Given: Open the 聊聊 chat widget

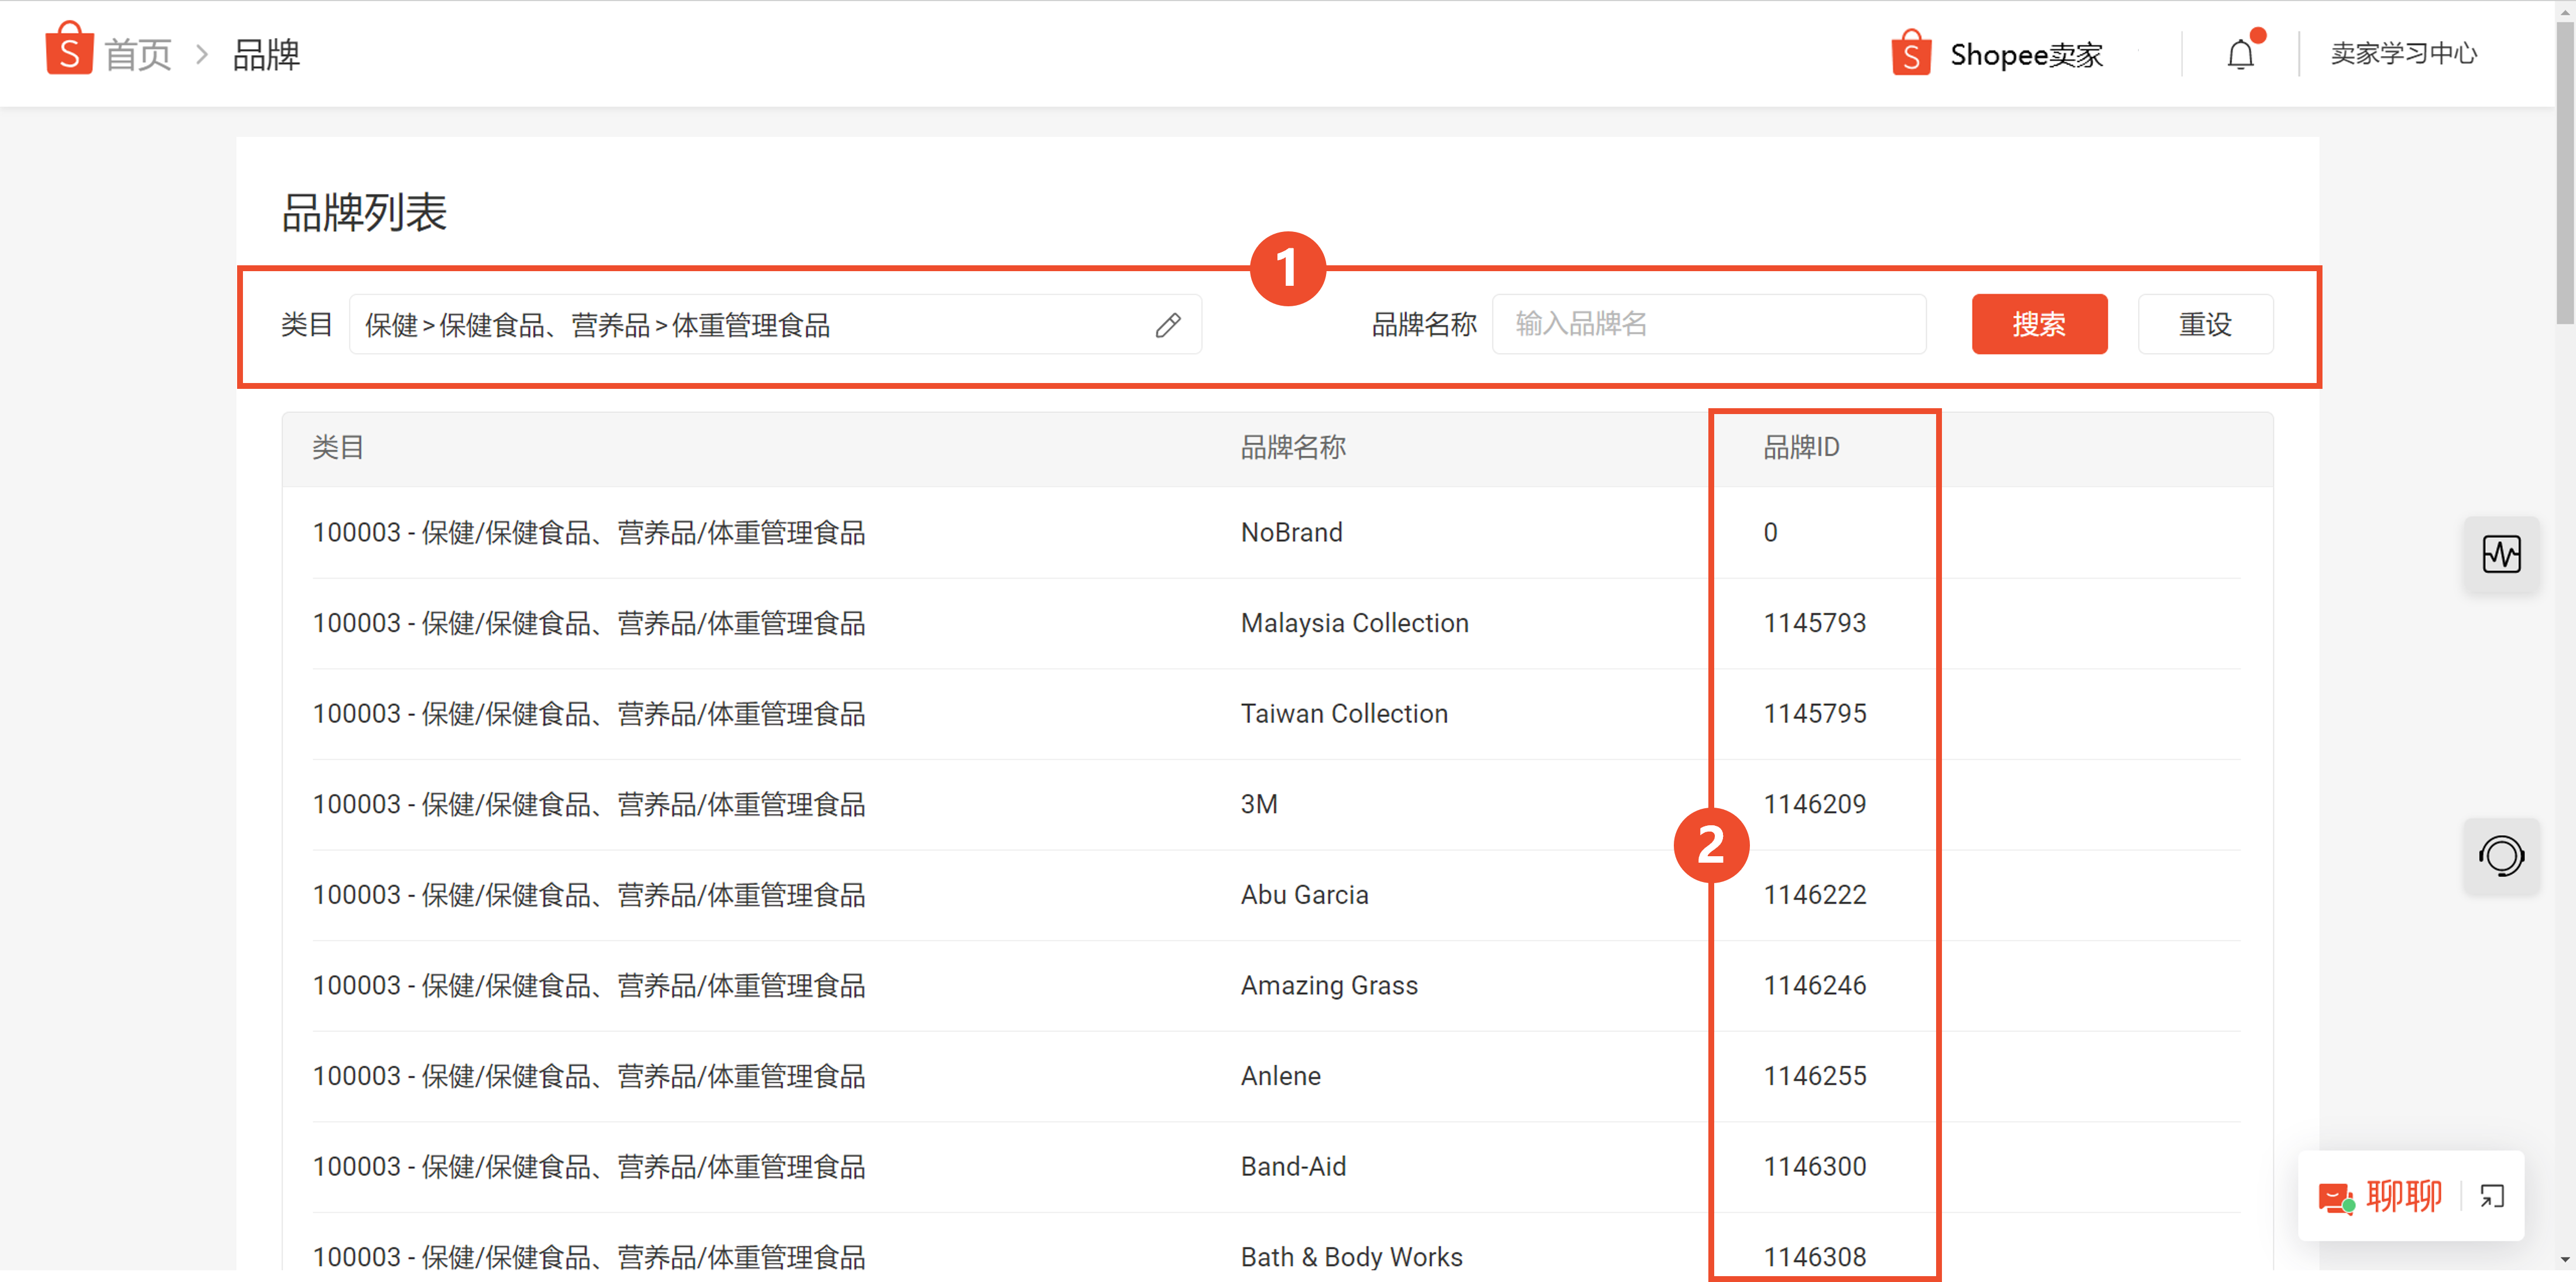Looking at the screenshot, I should [2410, 1196].
